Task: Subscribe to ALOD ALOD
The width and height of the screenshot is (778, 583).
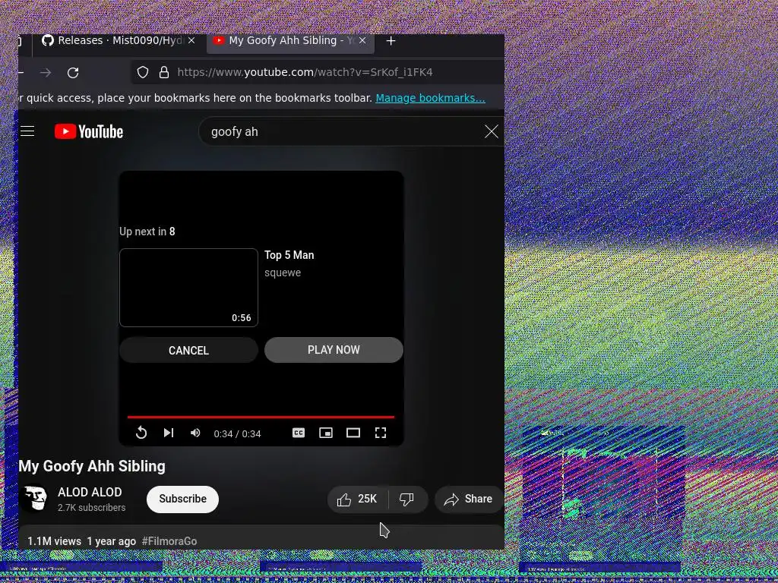Action: [182, 499]
